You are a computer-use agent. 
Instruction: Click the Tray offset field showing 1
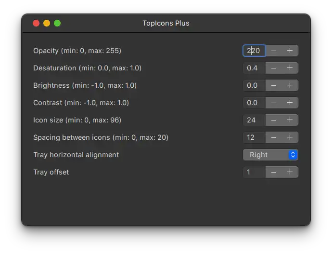pyautogui.click(x=254, y=172)
